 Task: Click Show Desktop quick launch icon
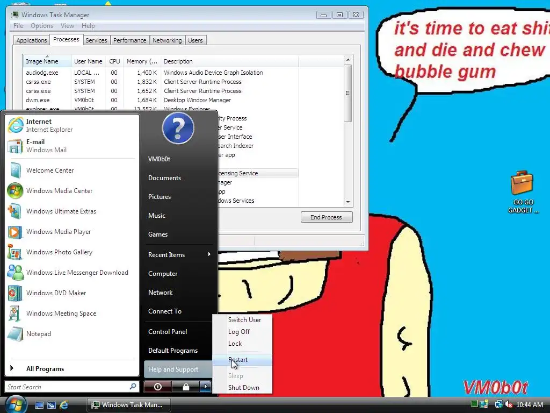coord(39,405)
